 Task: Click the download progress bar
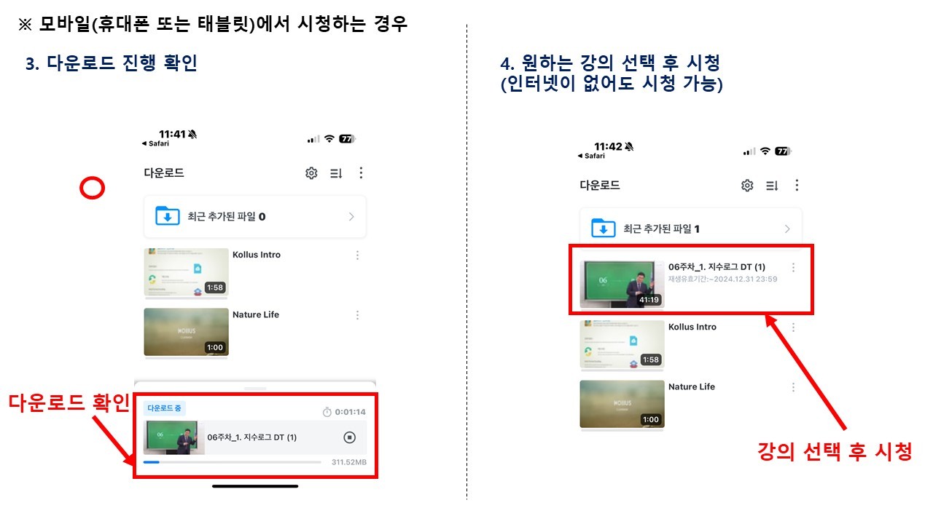coord(232,461)
